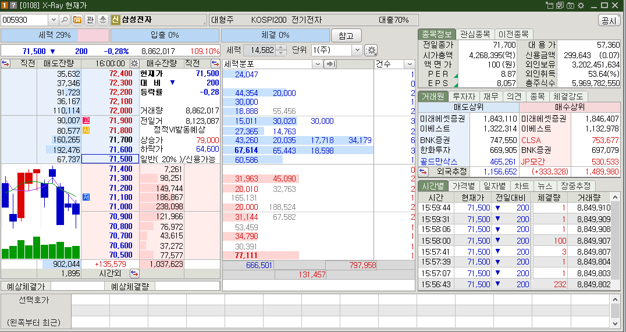626x332 pixels.
Task: Decrease 세력 value with down stepper arrow
Action: tap(281, 53)
